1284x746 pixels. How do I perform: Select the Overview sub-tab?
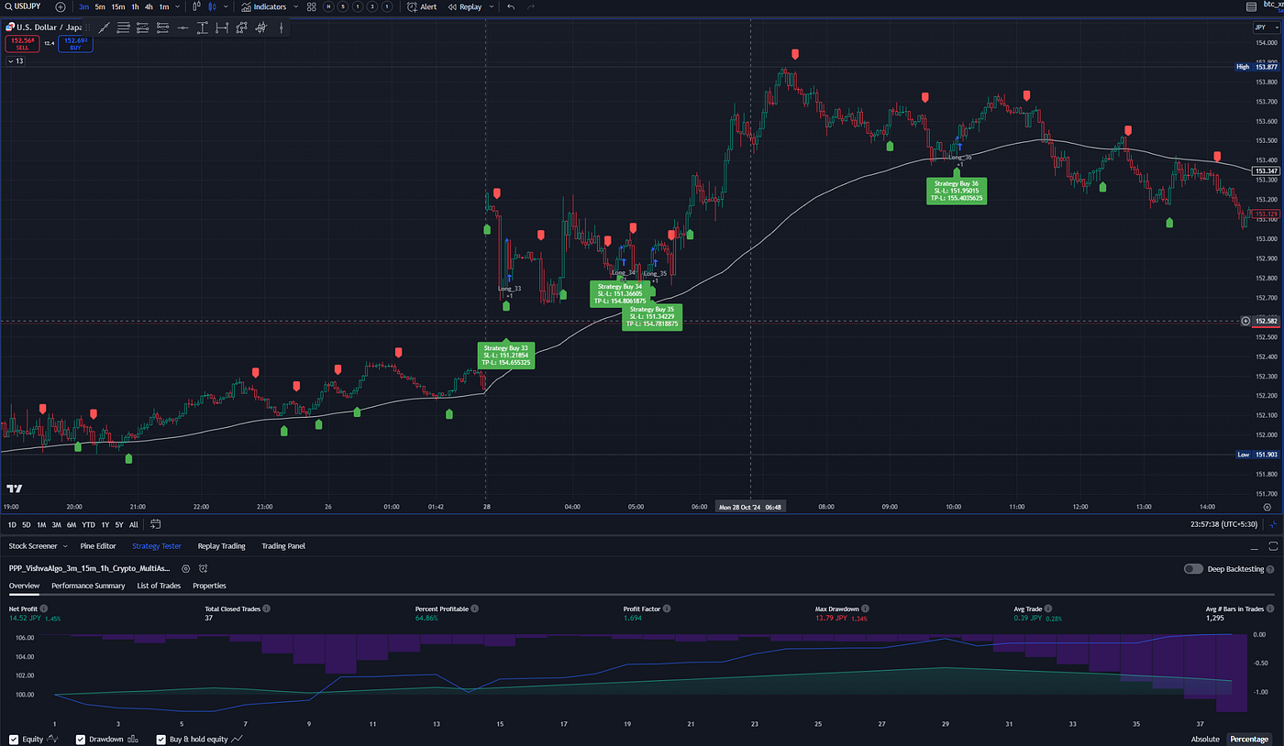[x=24, y=586]
